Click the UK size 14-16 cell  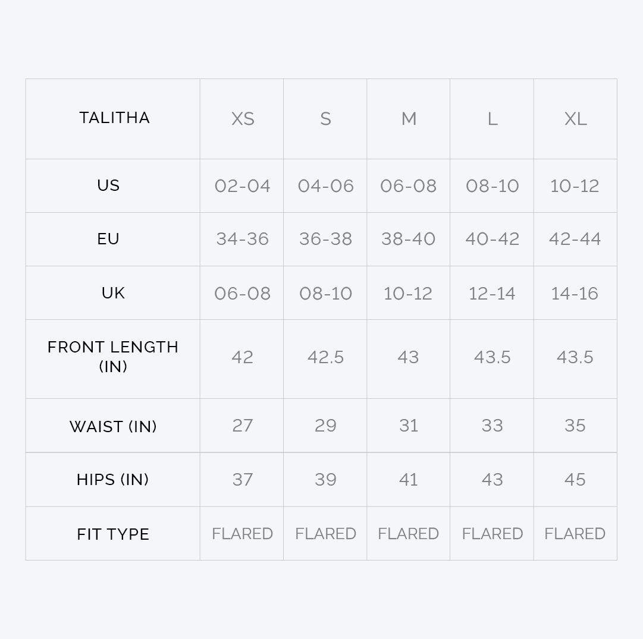pos(575,294)
